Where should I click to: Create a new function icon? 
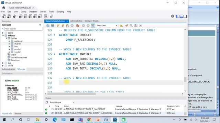40,16
